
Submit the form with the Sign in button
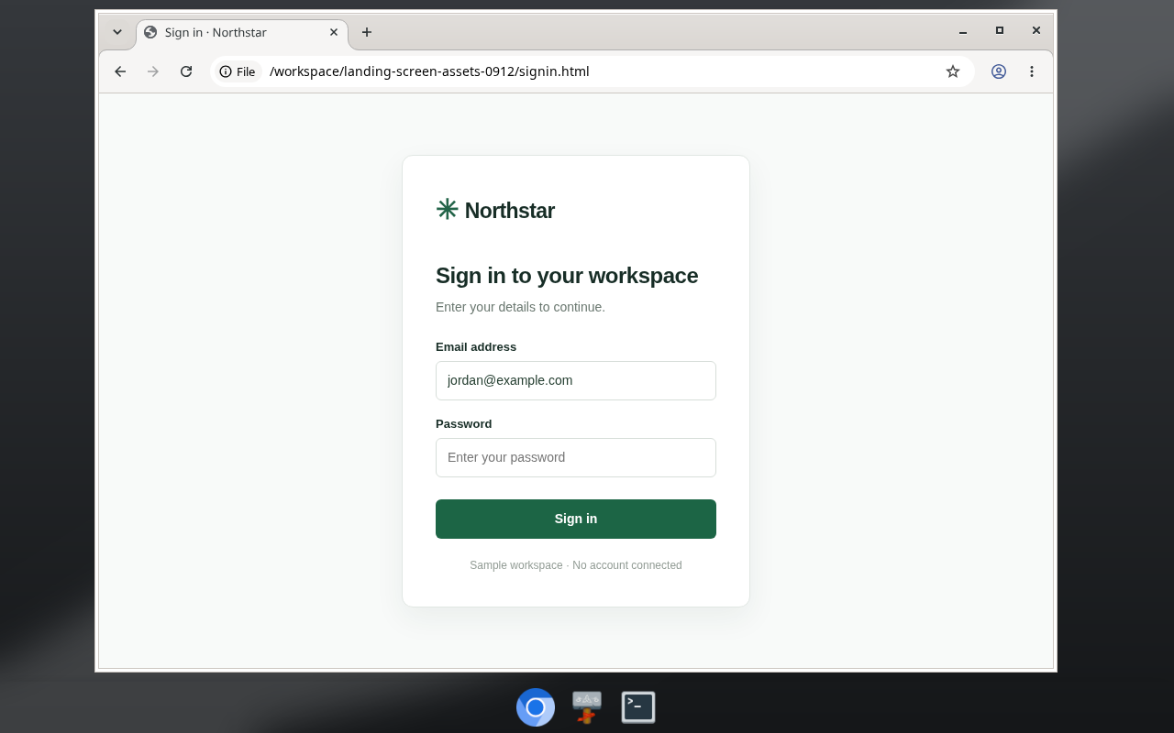[x=576, y=519]
